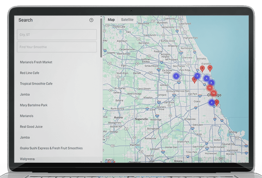Image resolution: width=262 pixels, height=178 pixels.
Task: Select Mariano's Fresh Market from list
Action: [x=36, y=62]
